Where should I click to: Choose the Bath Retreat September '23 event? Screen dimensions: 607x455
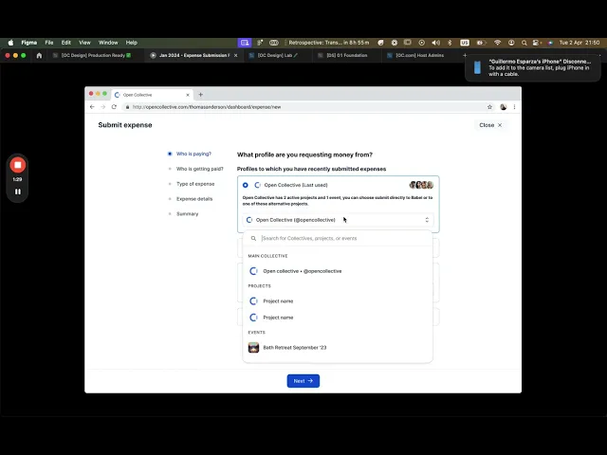pos(338,348)
